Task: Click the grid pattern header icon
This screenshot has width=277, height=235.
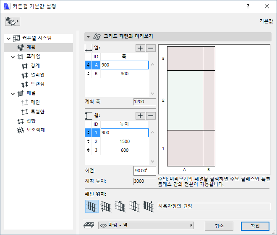Action: point(97,37)
